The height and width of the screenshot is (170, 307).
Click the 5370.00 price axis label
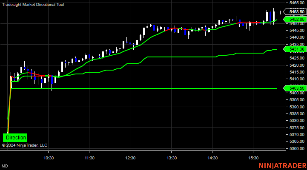(297, 135)
